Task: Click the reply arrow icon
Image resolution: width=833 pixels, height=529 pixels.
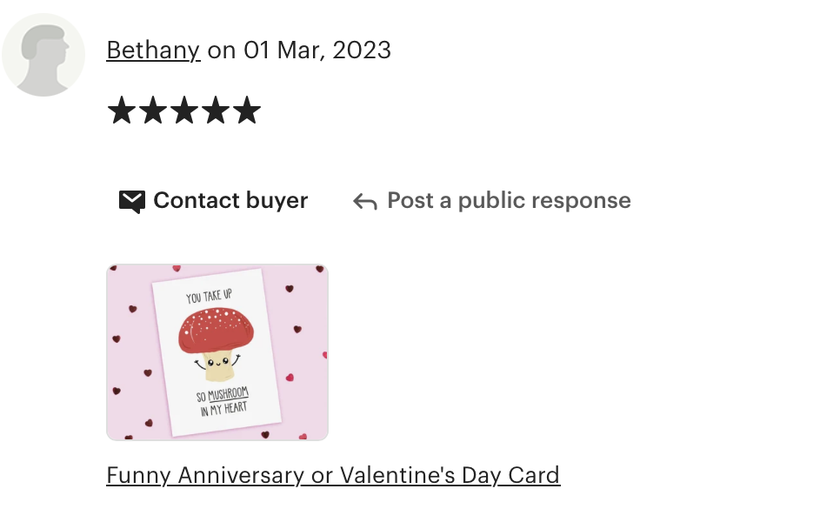Action: [365, 202]
